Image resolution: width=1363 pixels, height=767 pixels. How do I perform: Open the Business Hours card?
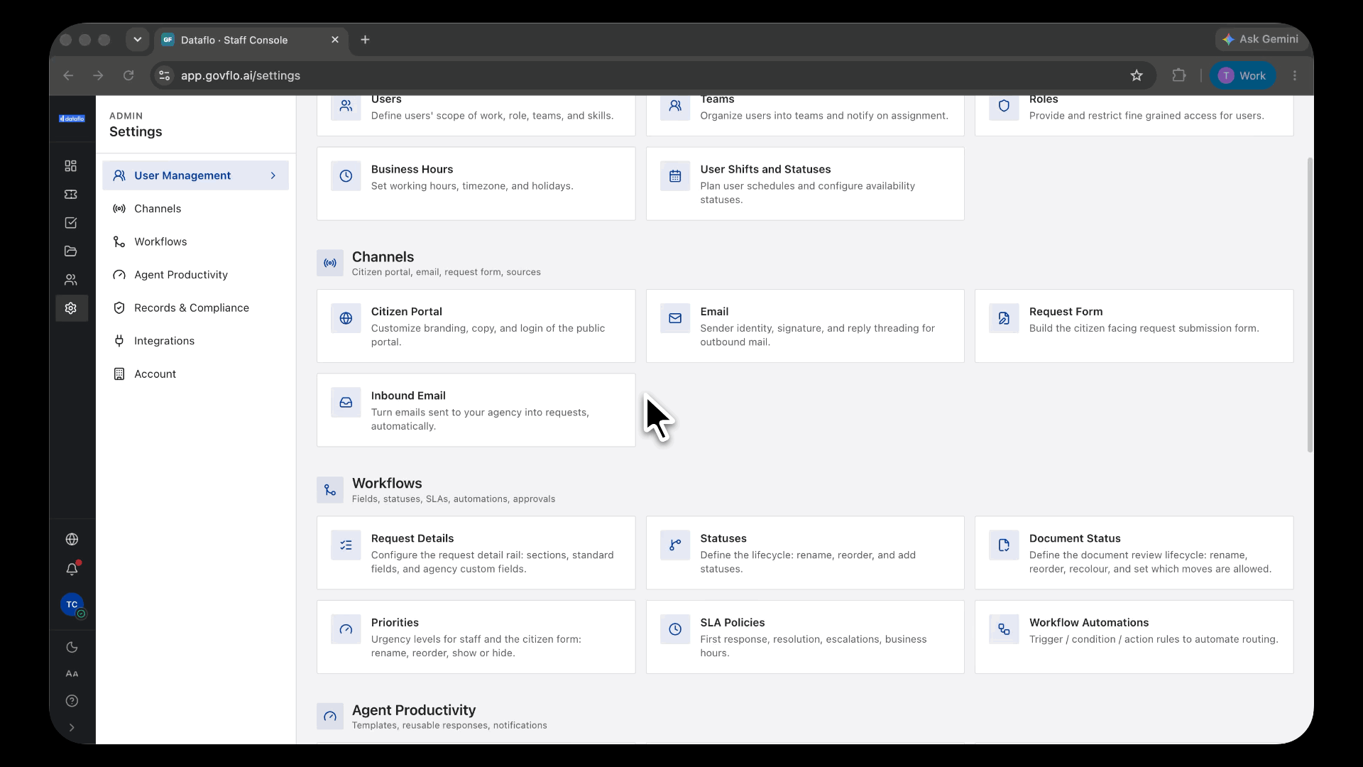coord(476,184)
